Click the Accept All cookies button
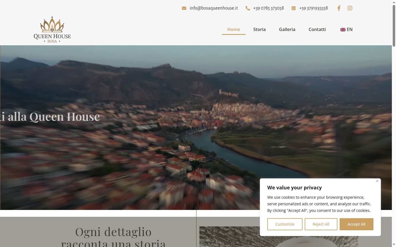The width and height of the screenshot is (396, 247). (356, 224)
